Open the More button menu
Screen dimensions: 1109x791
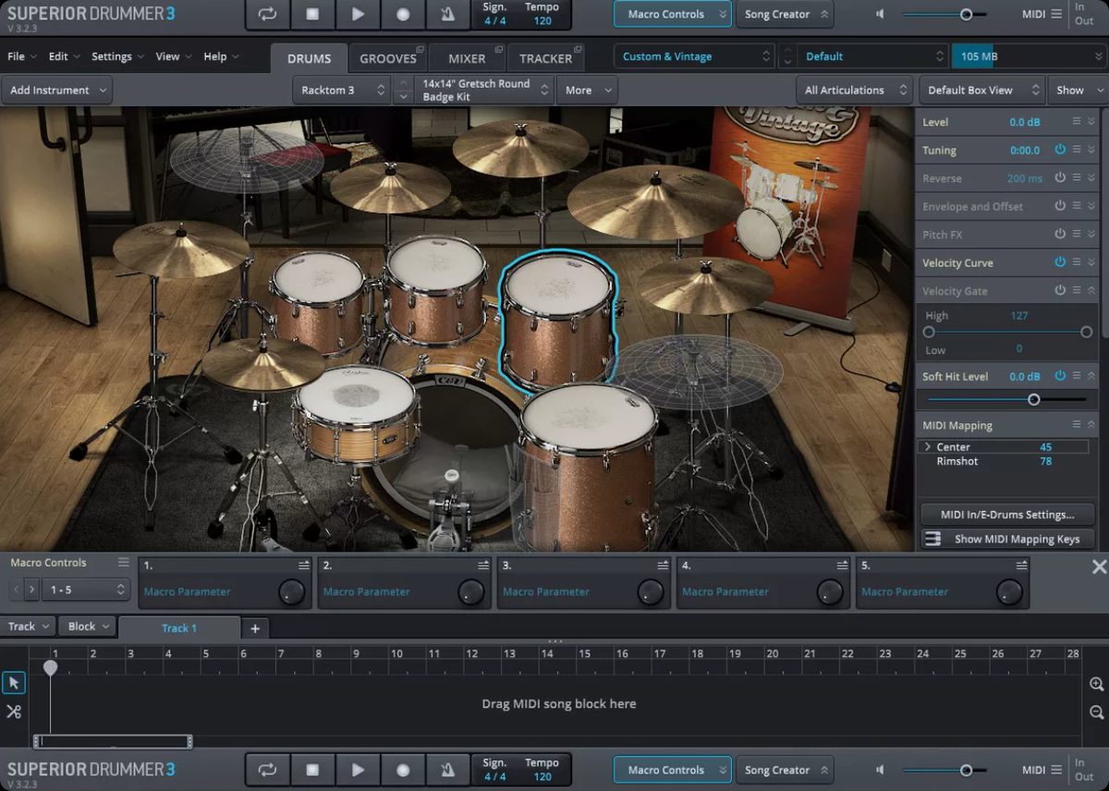(589, 91)
